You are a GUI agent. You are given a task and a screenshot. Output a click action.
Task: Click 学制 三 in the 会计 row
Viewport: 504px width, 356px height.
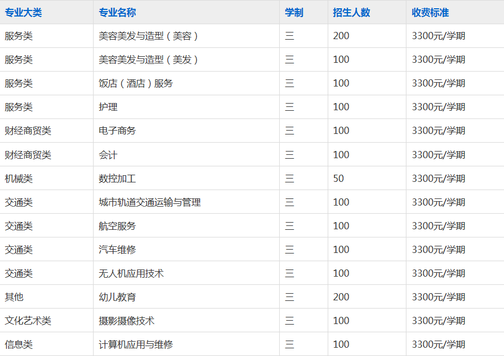290,155
